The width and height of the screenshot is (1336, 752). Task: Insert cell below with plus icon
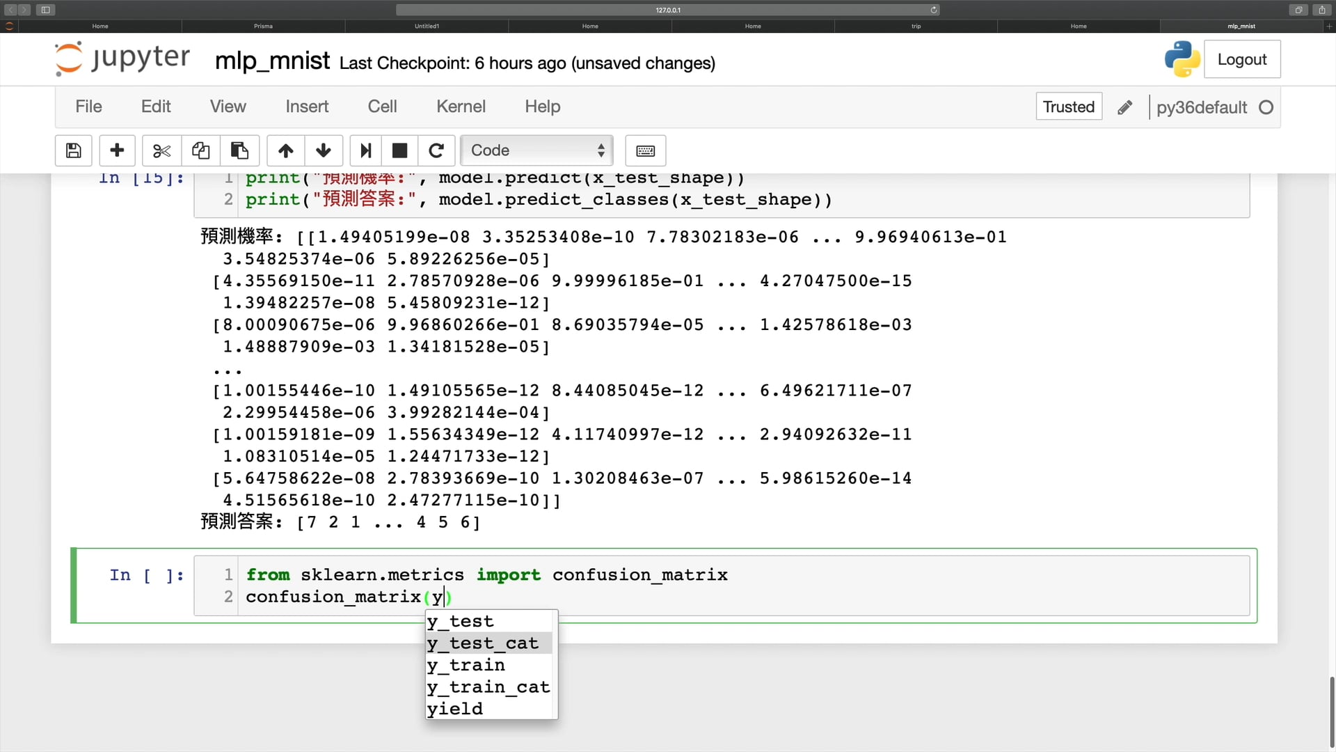coord(117,150)
